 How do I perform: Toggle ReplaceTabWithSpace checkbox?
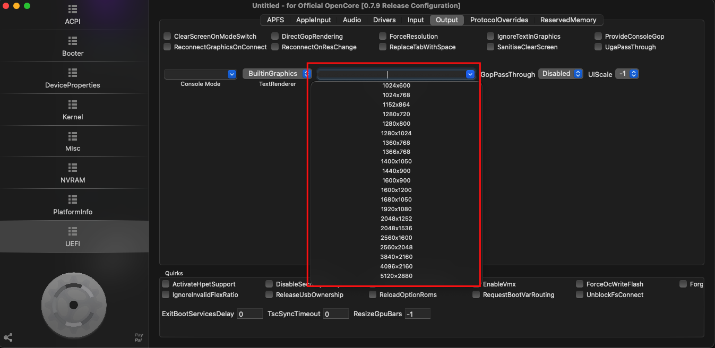[383, 47]
